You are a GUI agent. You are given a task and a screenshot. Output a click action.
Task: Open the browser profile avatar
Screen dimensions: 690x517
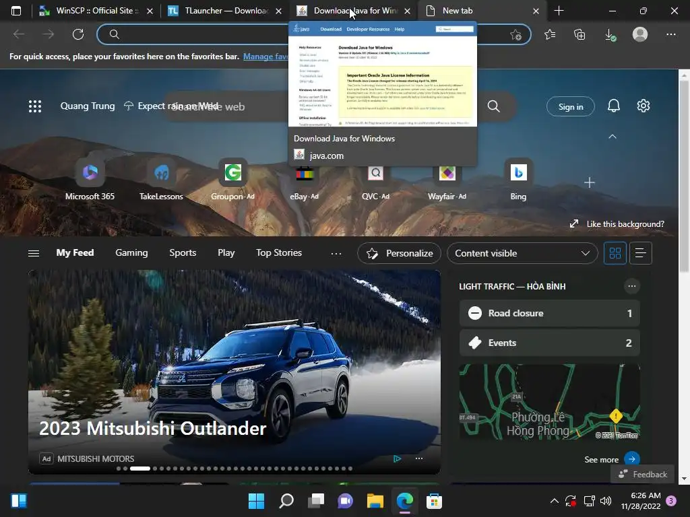pyautogui.click(x=640, y=34)
